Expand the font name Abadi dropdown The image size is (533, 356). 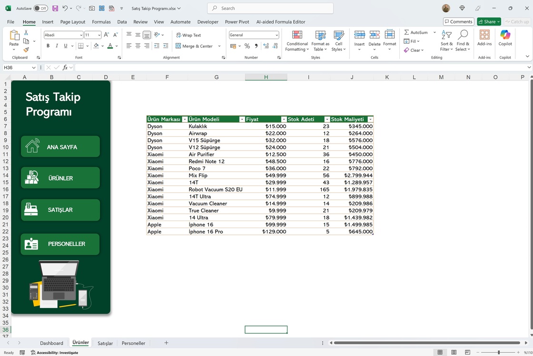81,35
